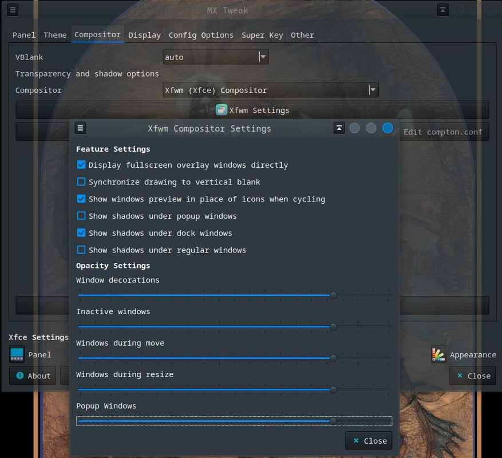Click the Transparency and shadow options label
This screenshot has height=458, width=502.
point(87,74)
